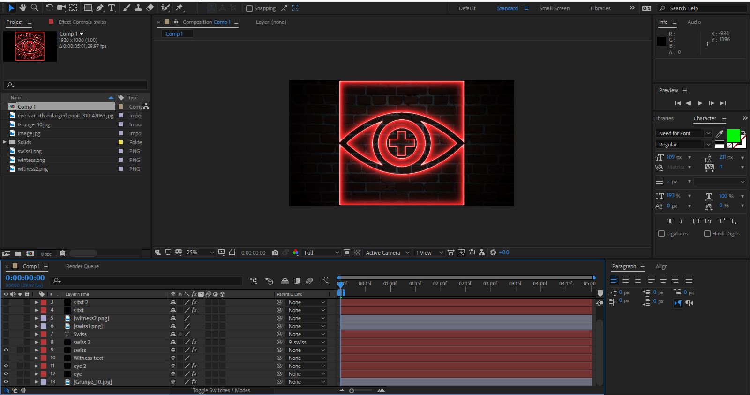Screen dimensions: 750x395
Task: Pick font color with the eyedropper icon
Action: [x=720, y=134]
